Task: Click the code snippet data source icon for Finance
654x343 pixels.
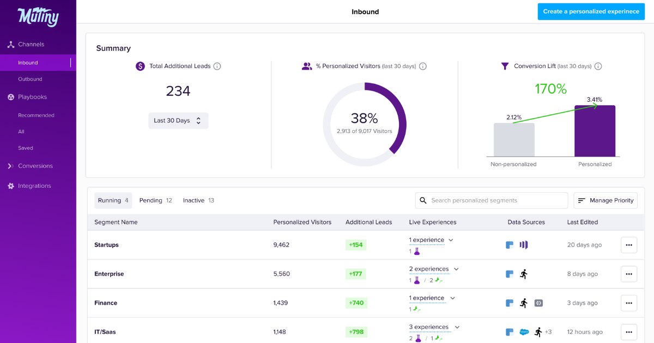Action: point(538,303)
